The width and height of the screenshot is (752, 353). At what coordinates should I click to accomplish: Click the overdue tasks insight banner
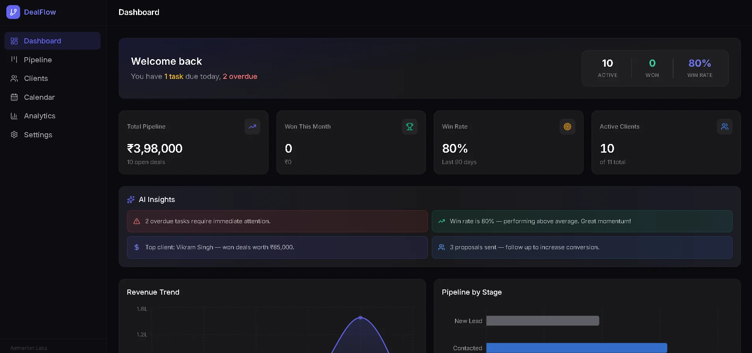(277, 221)
